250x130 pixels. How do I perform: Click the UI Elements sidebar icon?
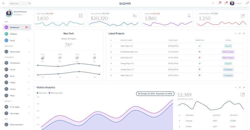click(x=6, y=63)
